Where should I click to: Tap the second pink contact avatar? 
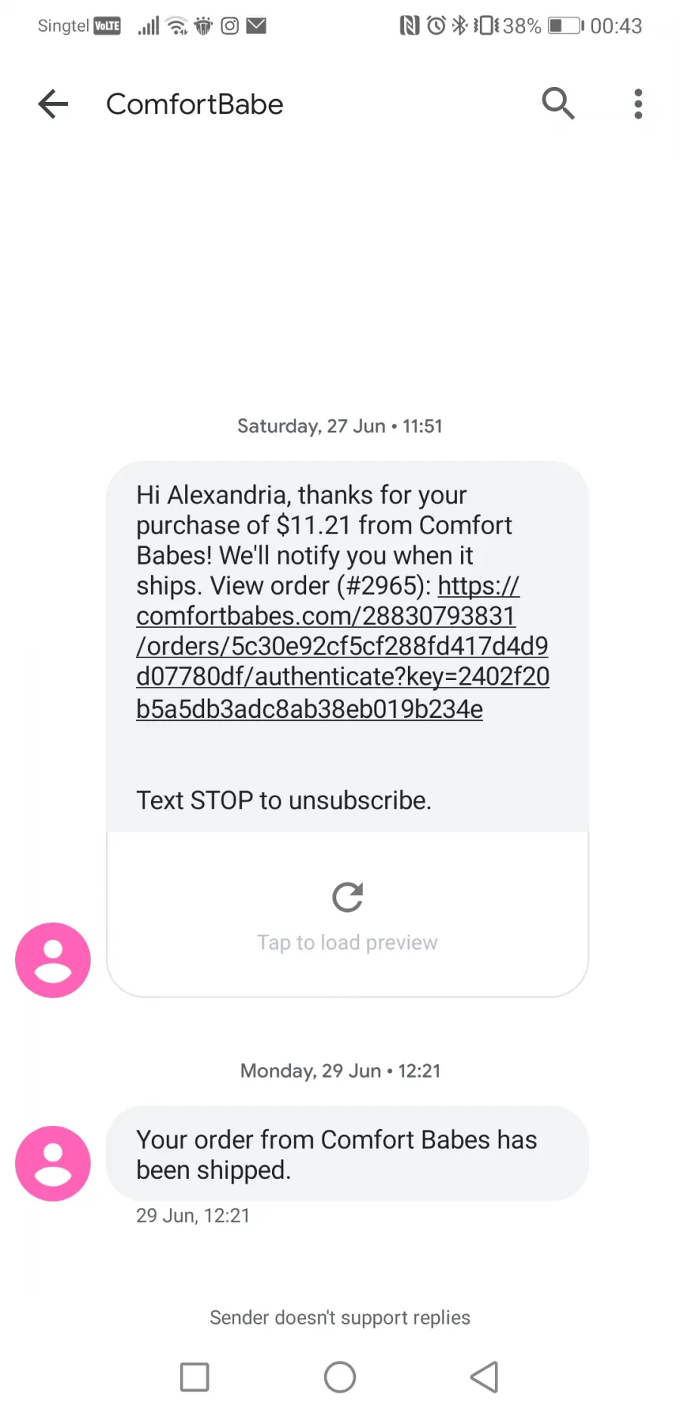(53, 1164)
